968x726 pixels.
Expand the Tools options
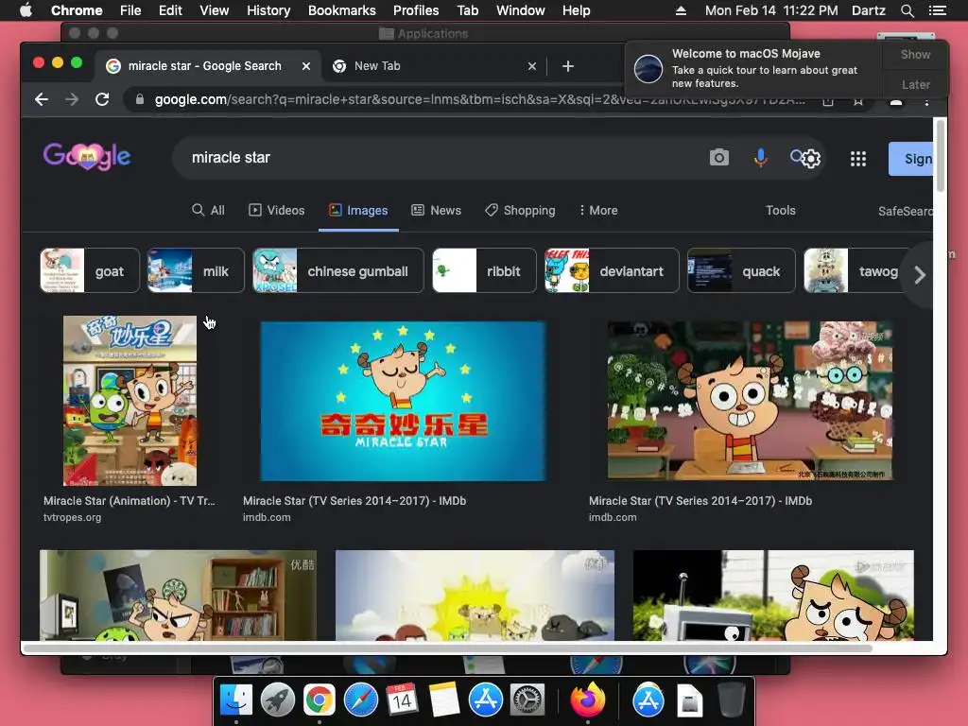(x=780, y=210)
